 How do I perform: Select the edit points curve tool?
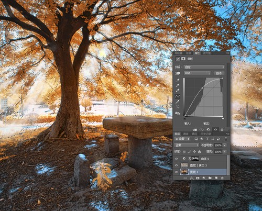click(178, 96)
